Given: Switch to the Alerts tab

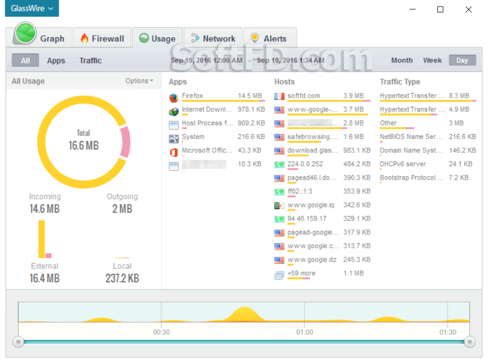Looking at the screenshot, I should pyautogui.click(x=270, y=38).
